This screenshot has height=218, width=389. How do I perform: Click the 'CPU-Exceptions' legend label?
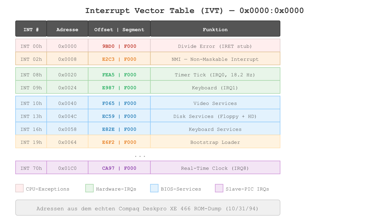click(x=48, y=189)
